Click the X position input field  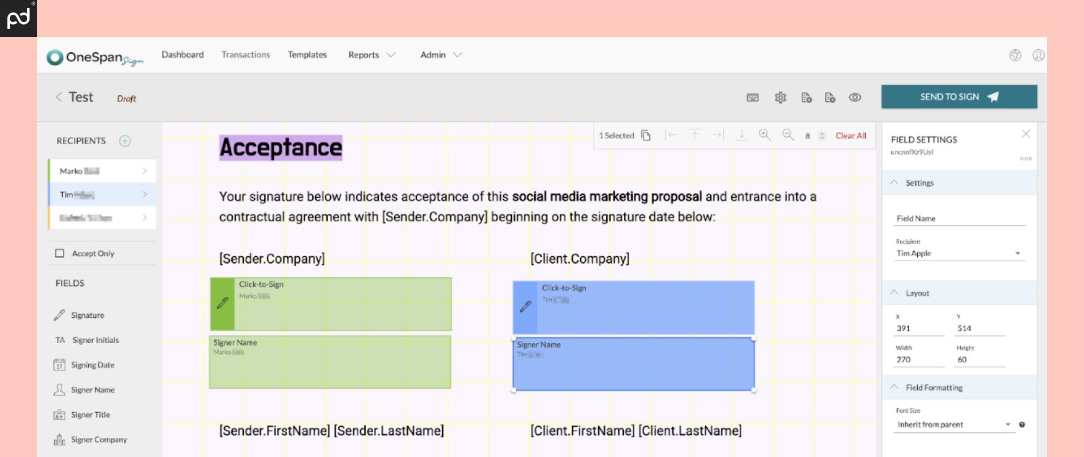(x=920, y=328)
